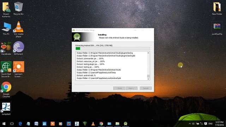Screen dimensions: 226x127
Task: Select 'Extract: resources_en.jar... 100%' log line
Action: [91, 61]
